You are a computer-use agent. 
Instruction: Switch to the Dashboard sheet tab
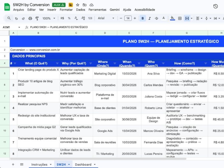click(x=85, y=164)
